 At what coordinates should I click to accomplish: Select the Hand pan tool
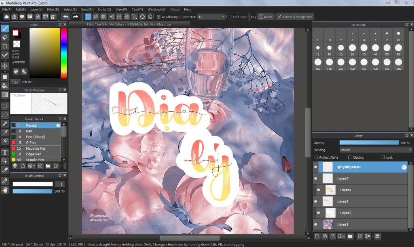[x=5, y=190]
